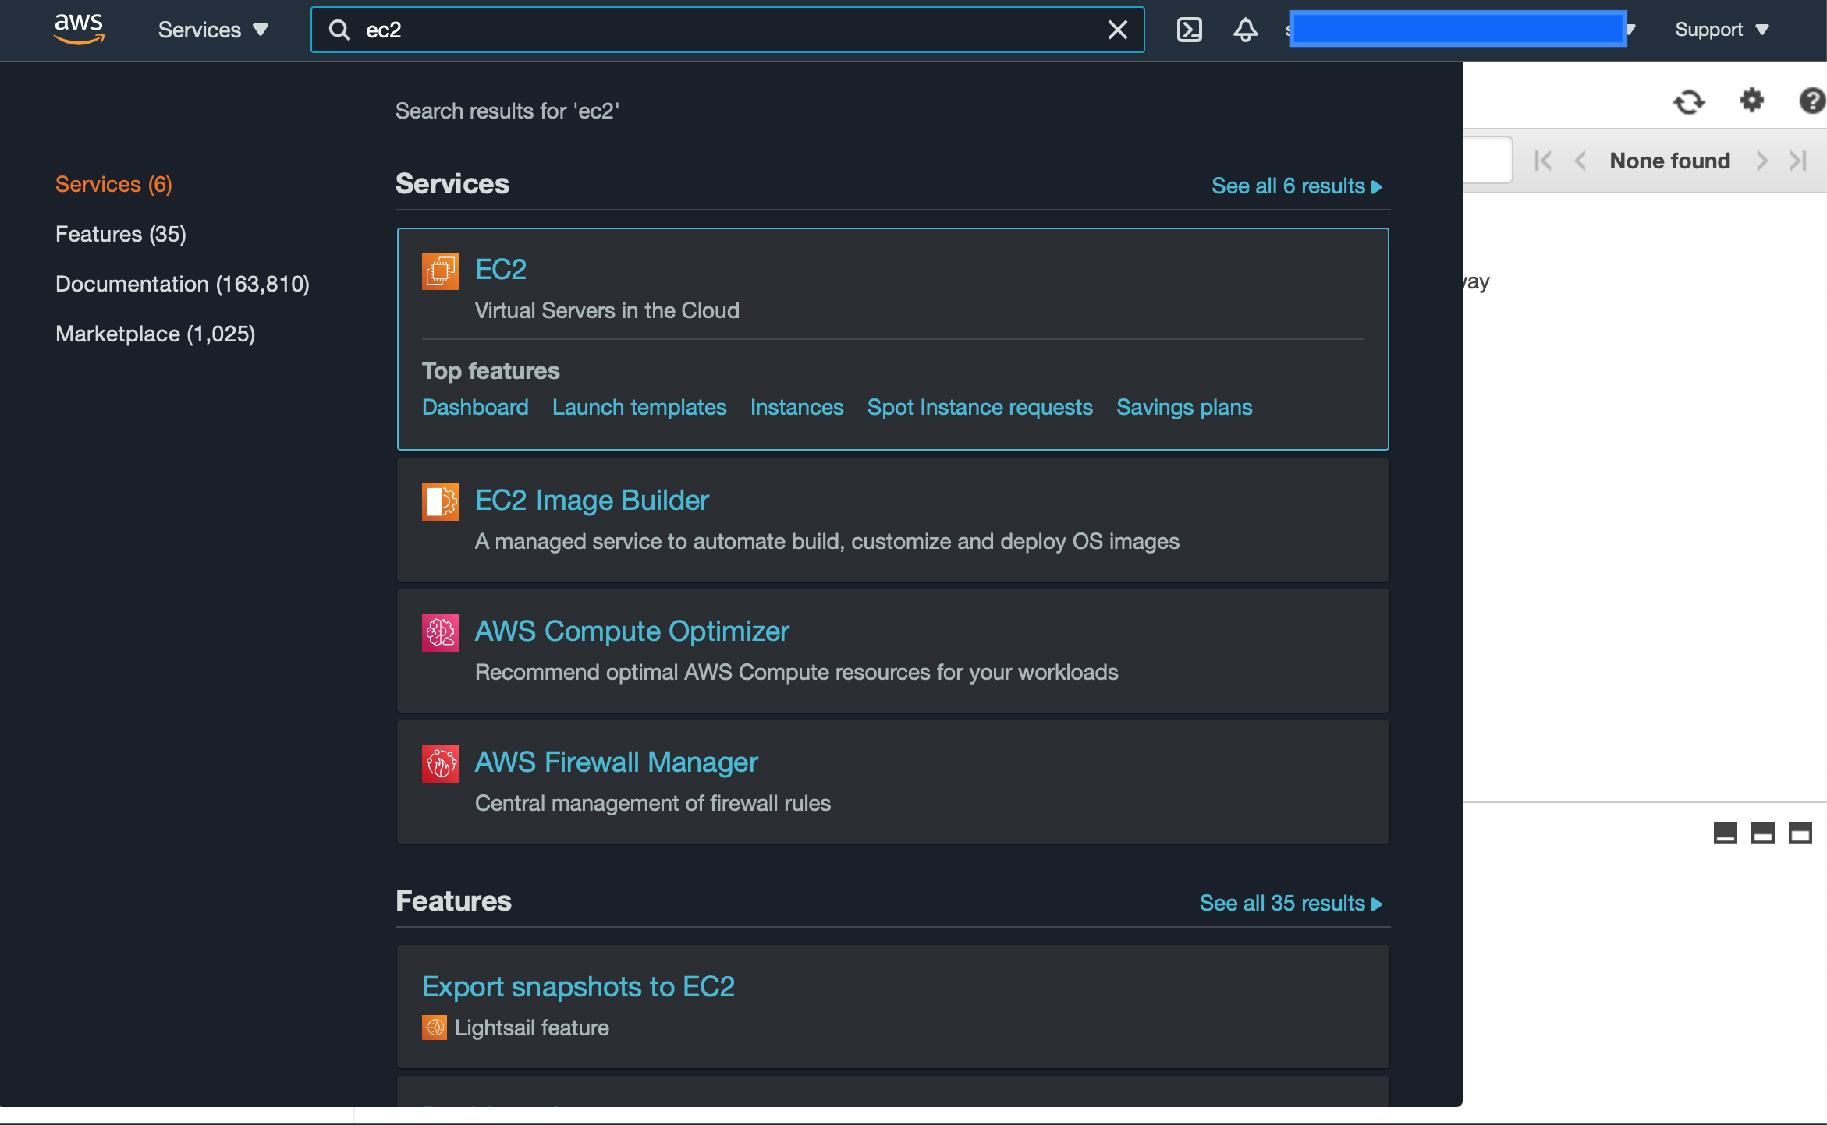This screenshot has height=1125, width=1827.
Task: Click the AWS logo home icon
Action: 78,30
